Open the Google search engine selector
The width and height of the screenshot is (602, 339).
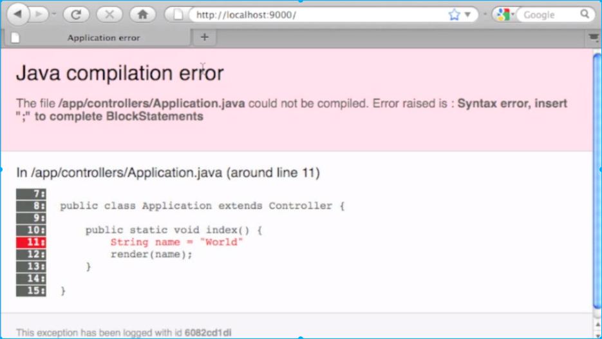[504, 15]
